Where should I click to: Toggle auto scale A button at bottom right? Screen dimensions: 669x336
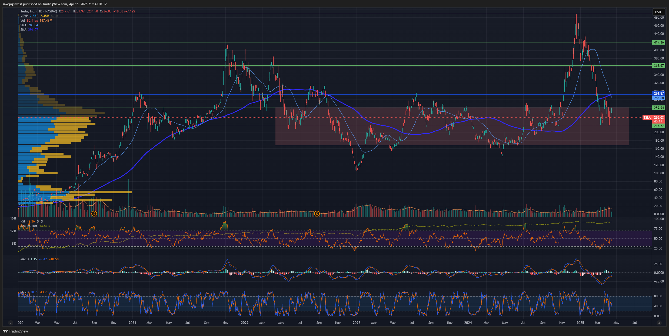(659, 323)
